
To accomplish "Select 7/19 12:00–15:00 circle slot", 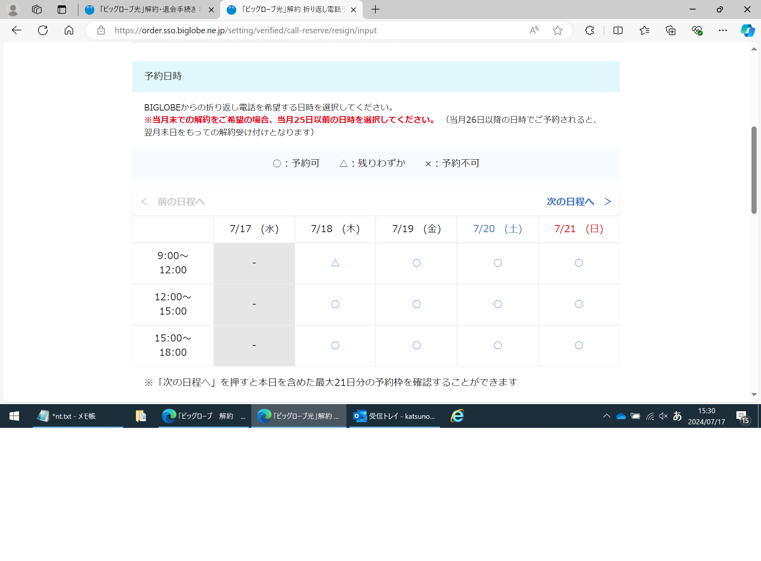I will [417, 304].
